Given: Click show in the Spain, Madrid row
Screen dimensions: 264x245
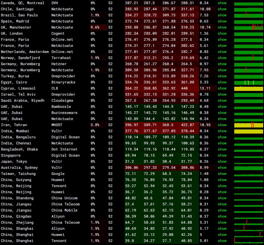Looking at the screenshot, I should tap(222, 21).
